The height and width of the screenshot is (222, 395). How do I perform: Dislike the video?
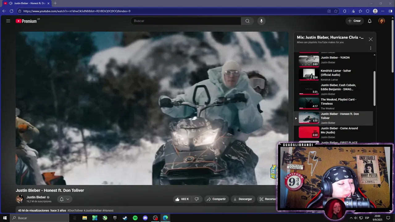(197, 199)
